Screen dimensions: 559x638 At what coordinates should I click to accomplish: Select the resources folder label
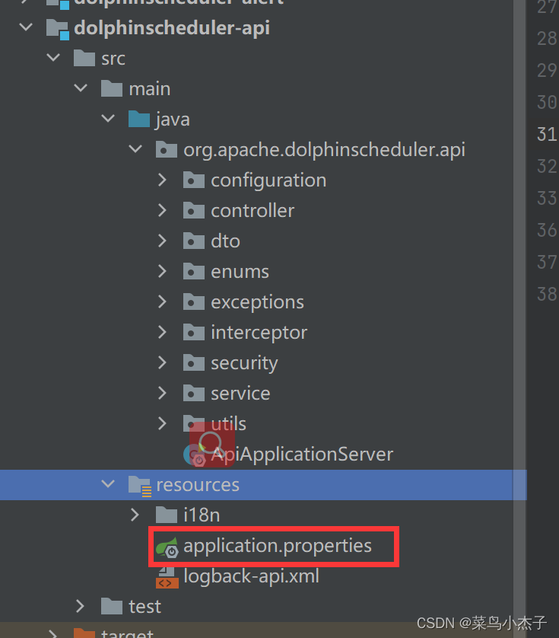[x=198, y=485]
